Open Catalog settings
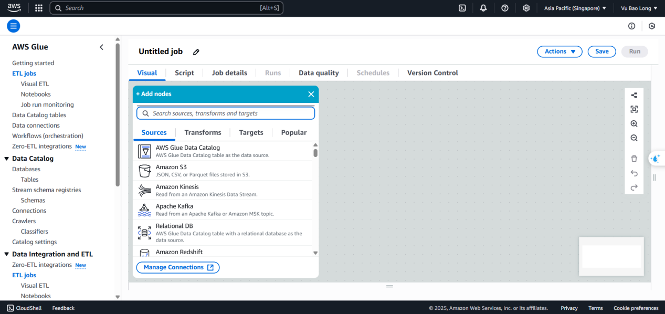Viewport: 665px width, 314px height. 35,242
